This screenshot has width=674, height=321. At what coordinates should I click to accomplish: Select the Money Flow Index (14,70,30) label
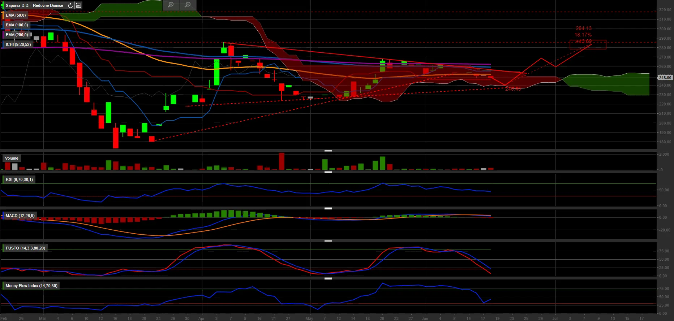pyautogui.click(x=31, y=286)
